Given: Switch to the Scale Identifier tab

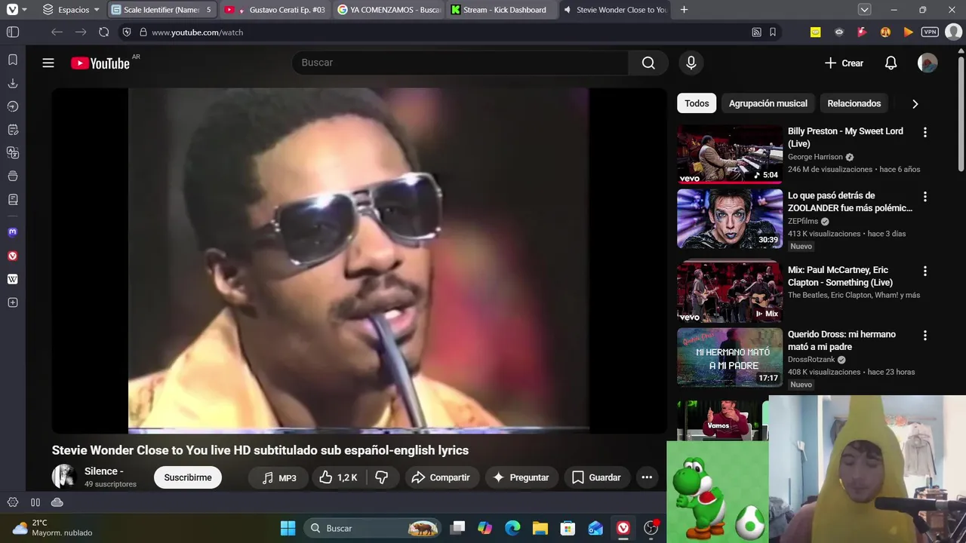Looking at the screenshot, I should coord(162,10).
